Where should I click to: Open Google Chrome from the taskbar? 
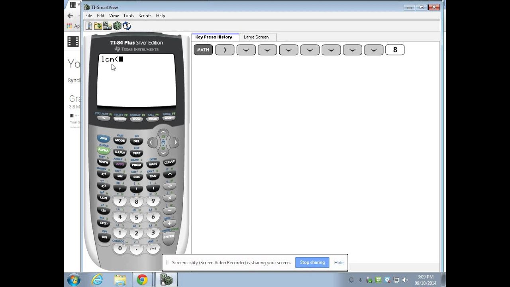(142, 280)
